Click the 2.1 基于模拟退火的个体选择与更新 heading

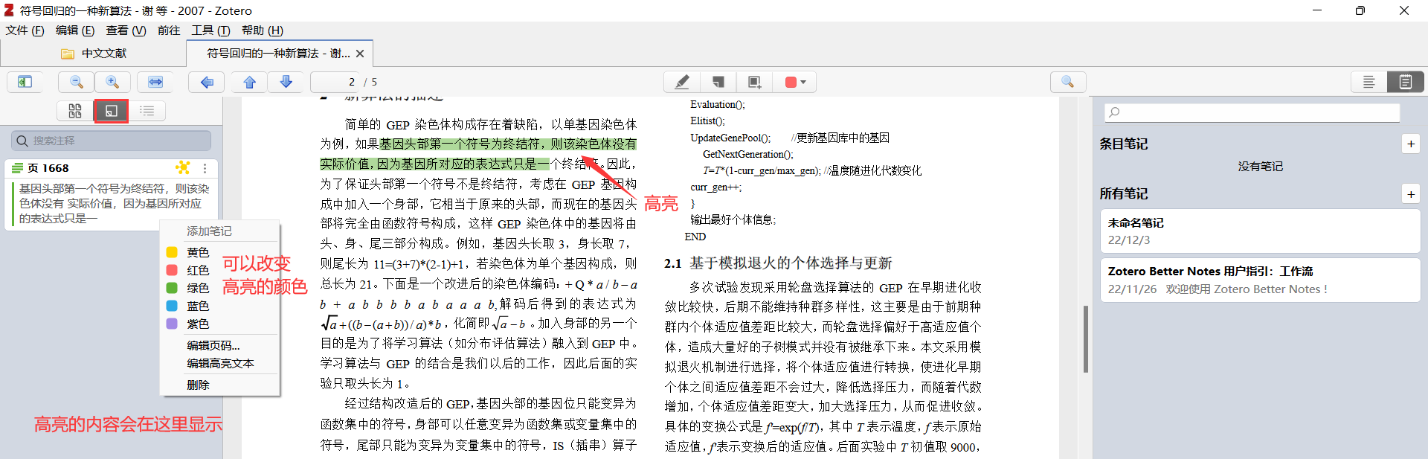[778, 263]
